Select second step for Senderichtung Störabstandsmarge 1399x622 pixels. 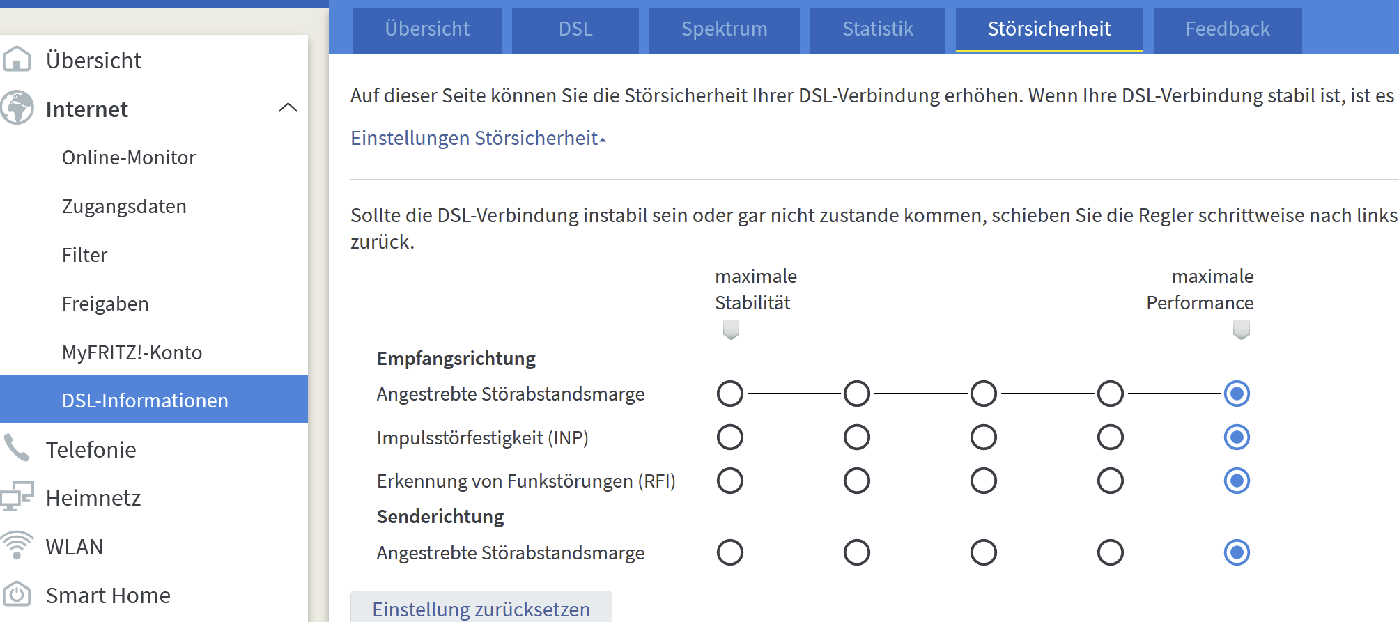[x=857, y=552]
